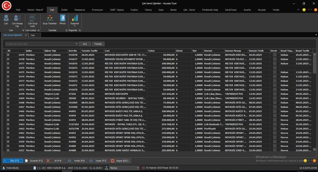This screenshot has height=172, width=318.
Task: Sort by Tanzim Tarihi column header
Action: [92, 51]
